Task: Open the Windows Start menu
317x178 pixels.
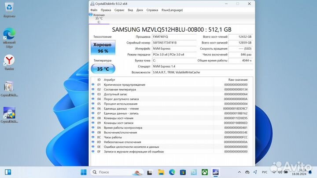Action: 84,172
